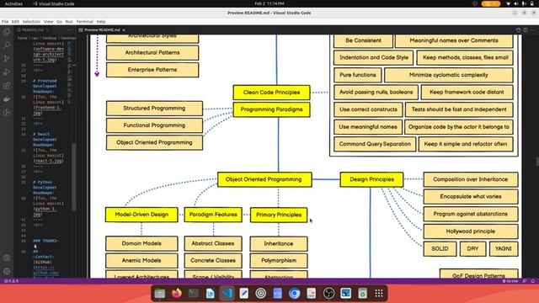Open the Search view in activity bar
Screen dimensions: 539x303
point(7,45)
